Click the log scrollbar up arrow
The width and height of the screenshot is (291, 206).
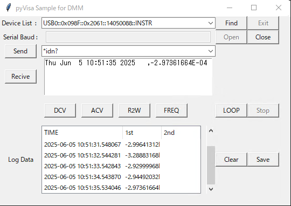click(x=211, y=131)
